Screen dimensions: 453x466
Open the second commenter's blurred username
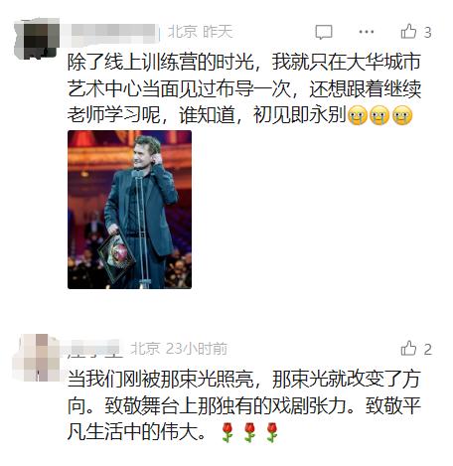point(93,349)
